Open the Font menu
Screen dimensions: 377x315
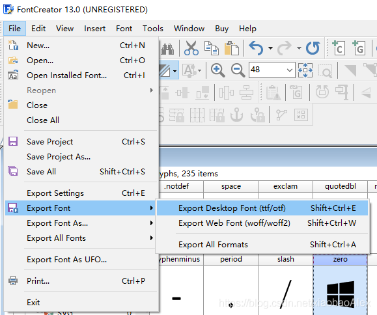click(124, 29)
